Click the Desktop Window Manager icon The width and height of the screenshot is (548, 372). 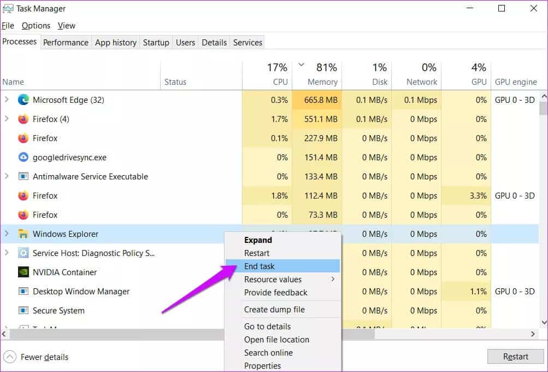[23, 292]
